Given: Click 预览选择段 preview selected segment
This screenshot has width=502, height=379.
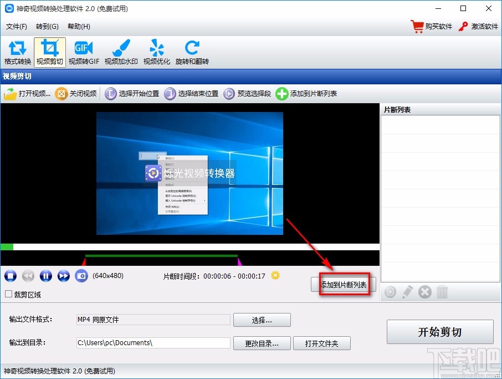Looking at the screenshot, I should point(247,94).
